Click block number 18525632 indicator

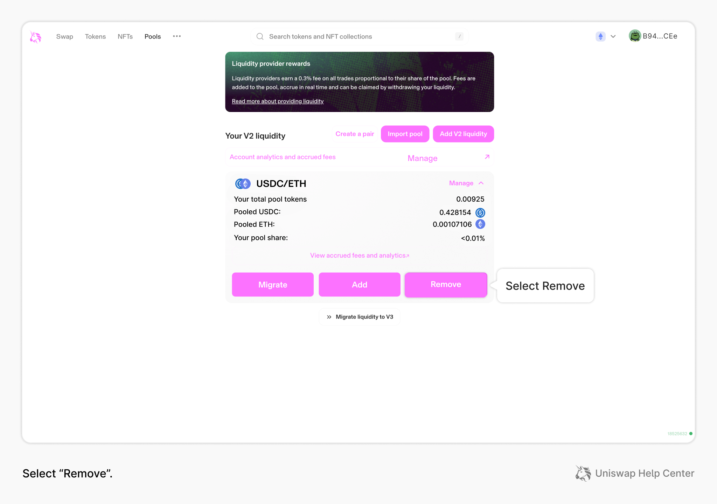(677, 434)
